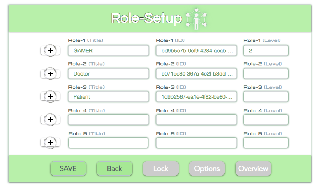The width and height of the screenshot is (317, 189).
Task: Focus the Role-1 Level field showing 2
Action: [266, 51]
